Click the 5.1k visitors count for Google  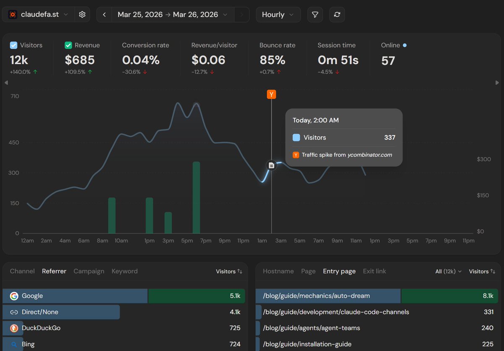(235, 296)
